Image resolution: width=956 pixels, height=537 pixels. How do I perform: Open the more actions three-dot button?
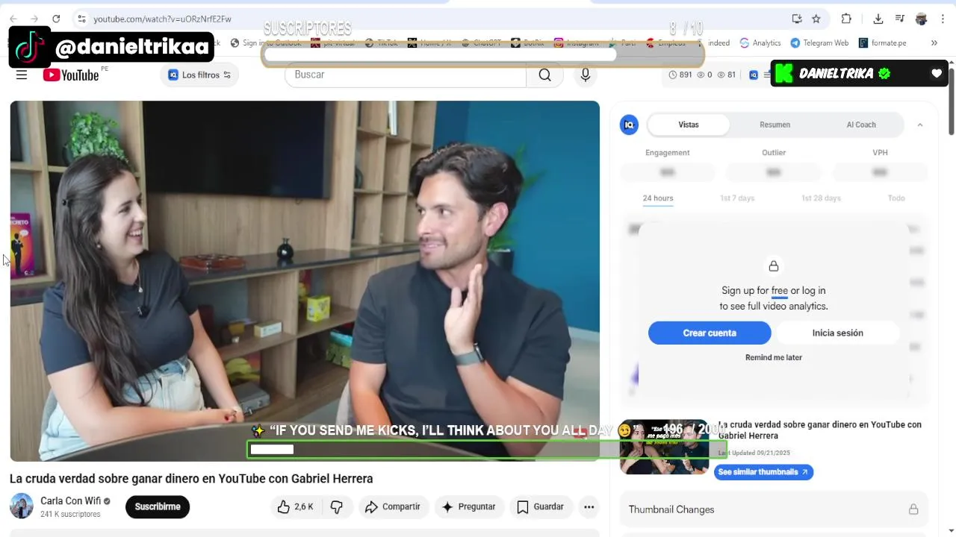click(x=589, y=507)
